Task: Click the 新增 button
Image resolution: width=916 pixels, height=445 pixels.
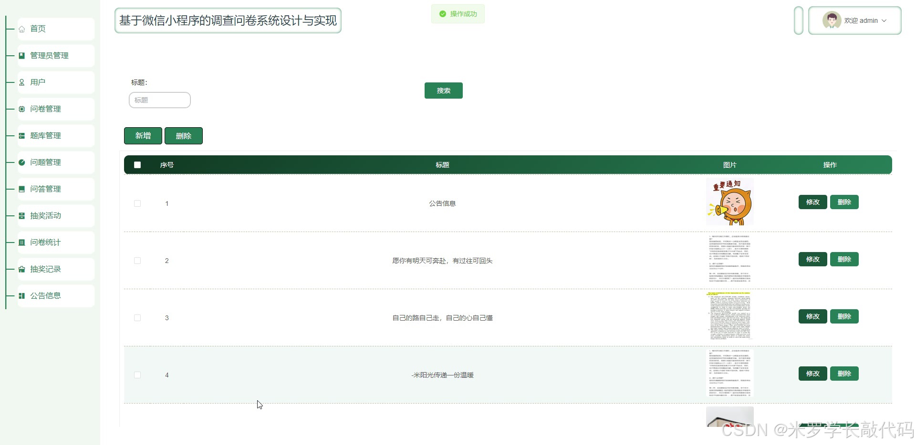Action: 143,136
